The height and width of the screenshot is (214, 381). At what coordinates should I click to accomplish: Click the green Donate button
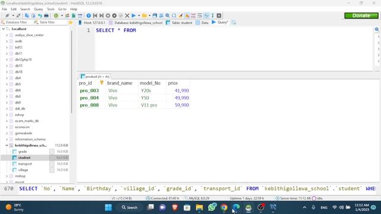[361, 15]
